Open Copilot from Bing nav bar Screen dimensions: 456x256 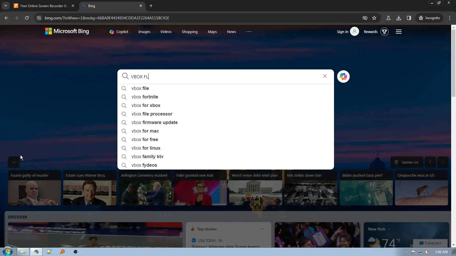click(119, 32)
